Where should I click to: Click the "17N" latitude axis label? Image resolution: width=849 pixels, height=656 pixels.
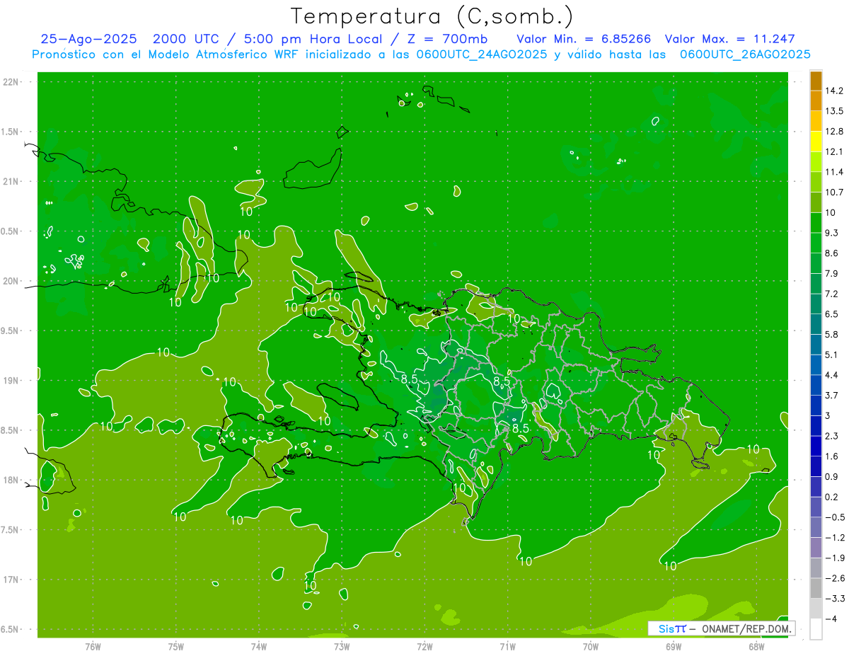11,580
